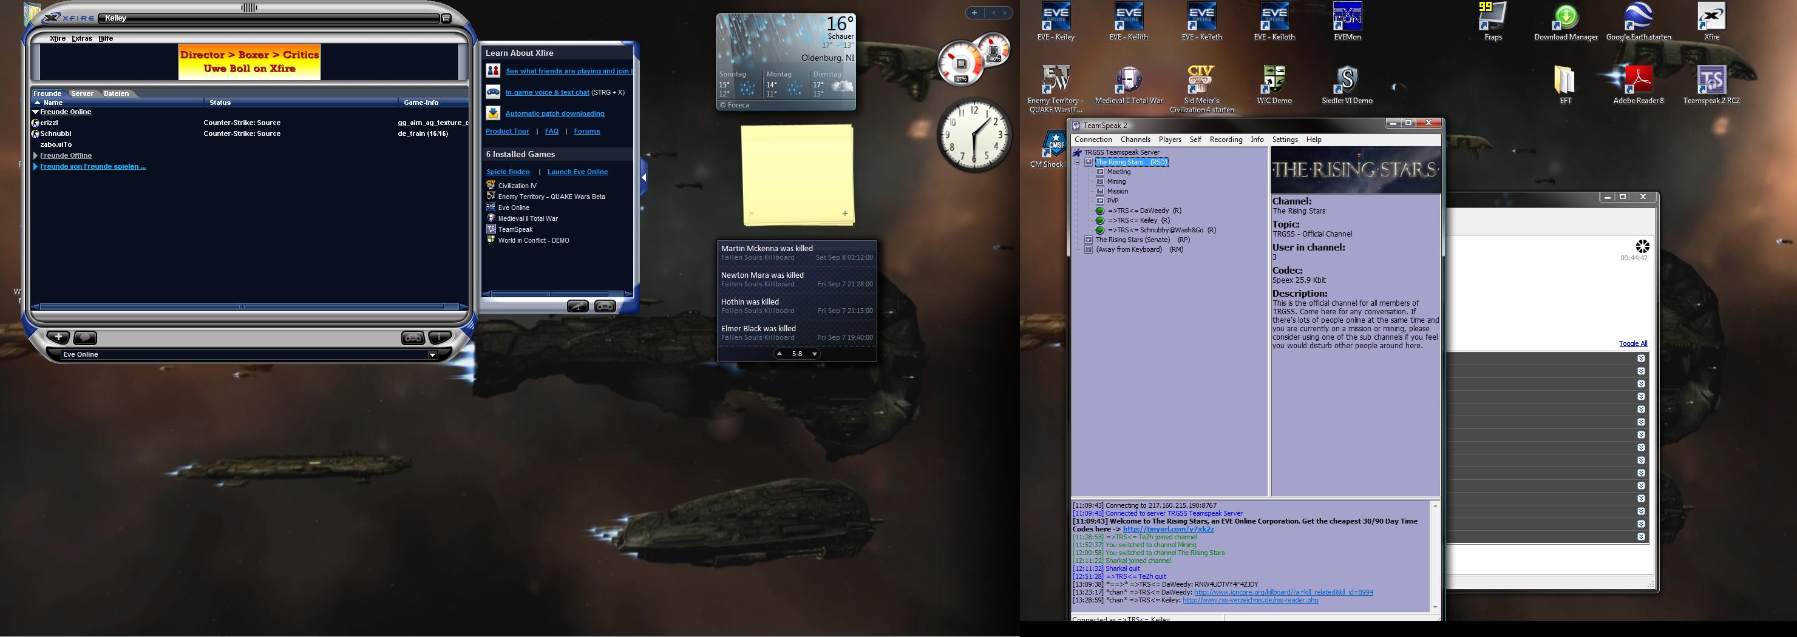The width and height of the screenshot is (1797, 637).
Task: Open the tinyurl link in TeamSpeak log
Action: tap(1169, 529)
